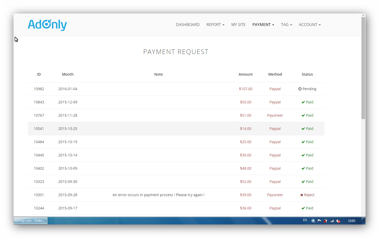Screen dimensions: 379x238
Task: Expand the ACCOUNT dropdown menu
Action: pos(310,25)
